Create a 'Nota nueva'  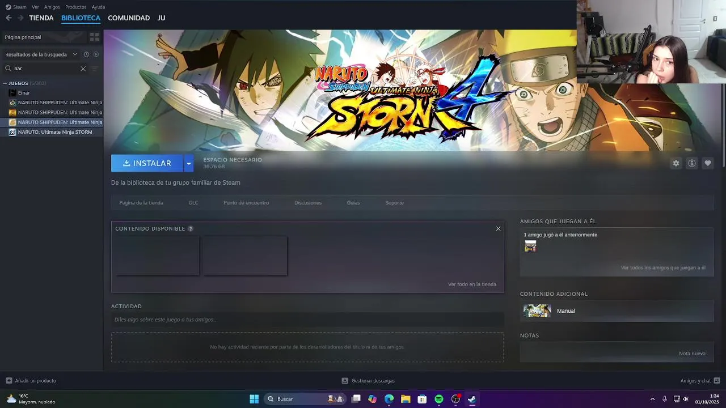point(692,354)
